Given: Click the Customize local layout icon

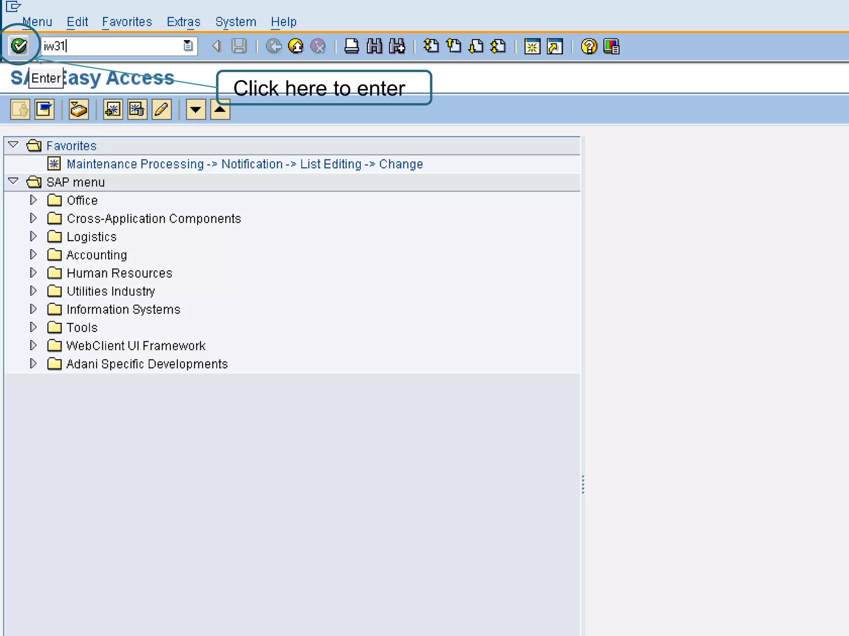Looking at the screenshot, I should [x=611, y=46].
